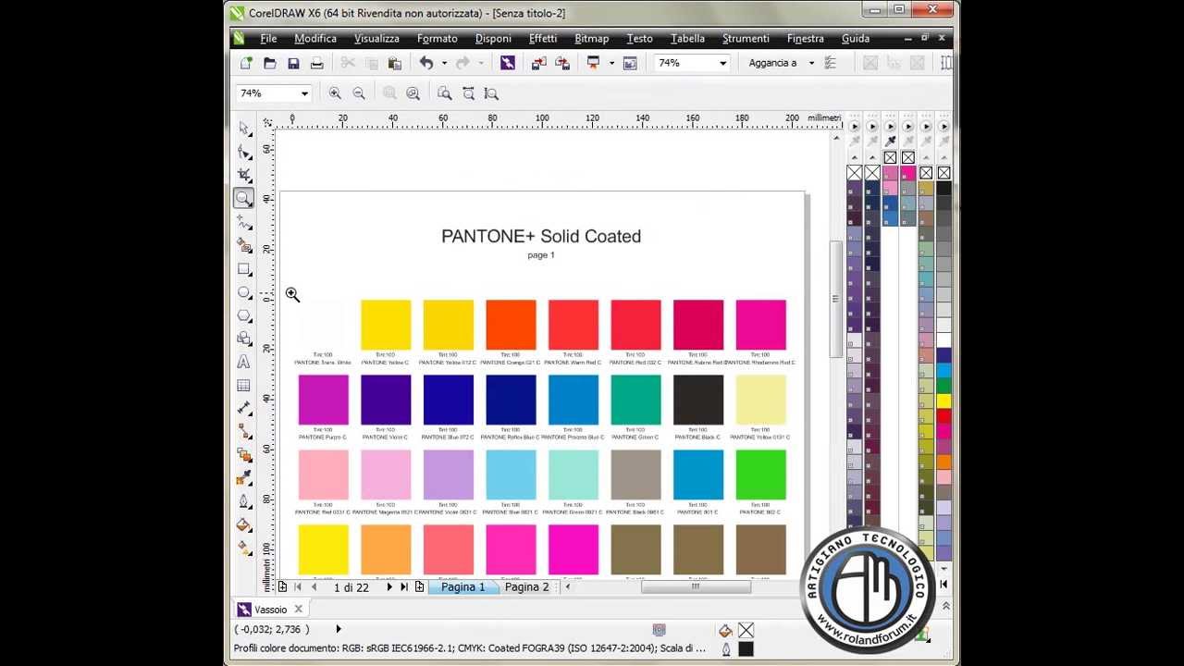Open the Aggancia a dropdown
Image resolution: width=1184 pixels, height=666 pixels.
(x=811, y=63)
